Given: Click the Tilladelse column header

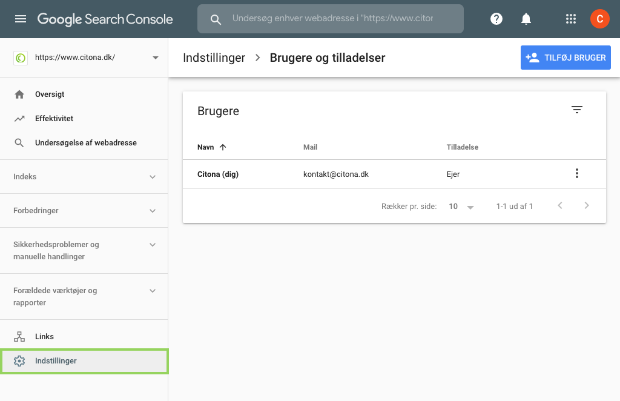Looking at the screenshot, I should pos(462,147).
